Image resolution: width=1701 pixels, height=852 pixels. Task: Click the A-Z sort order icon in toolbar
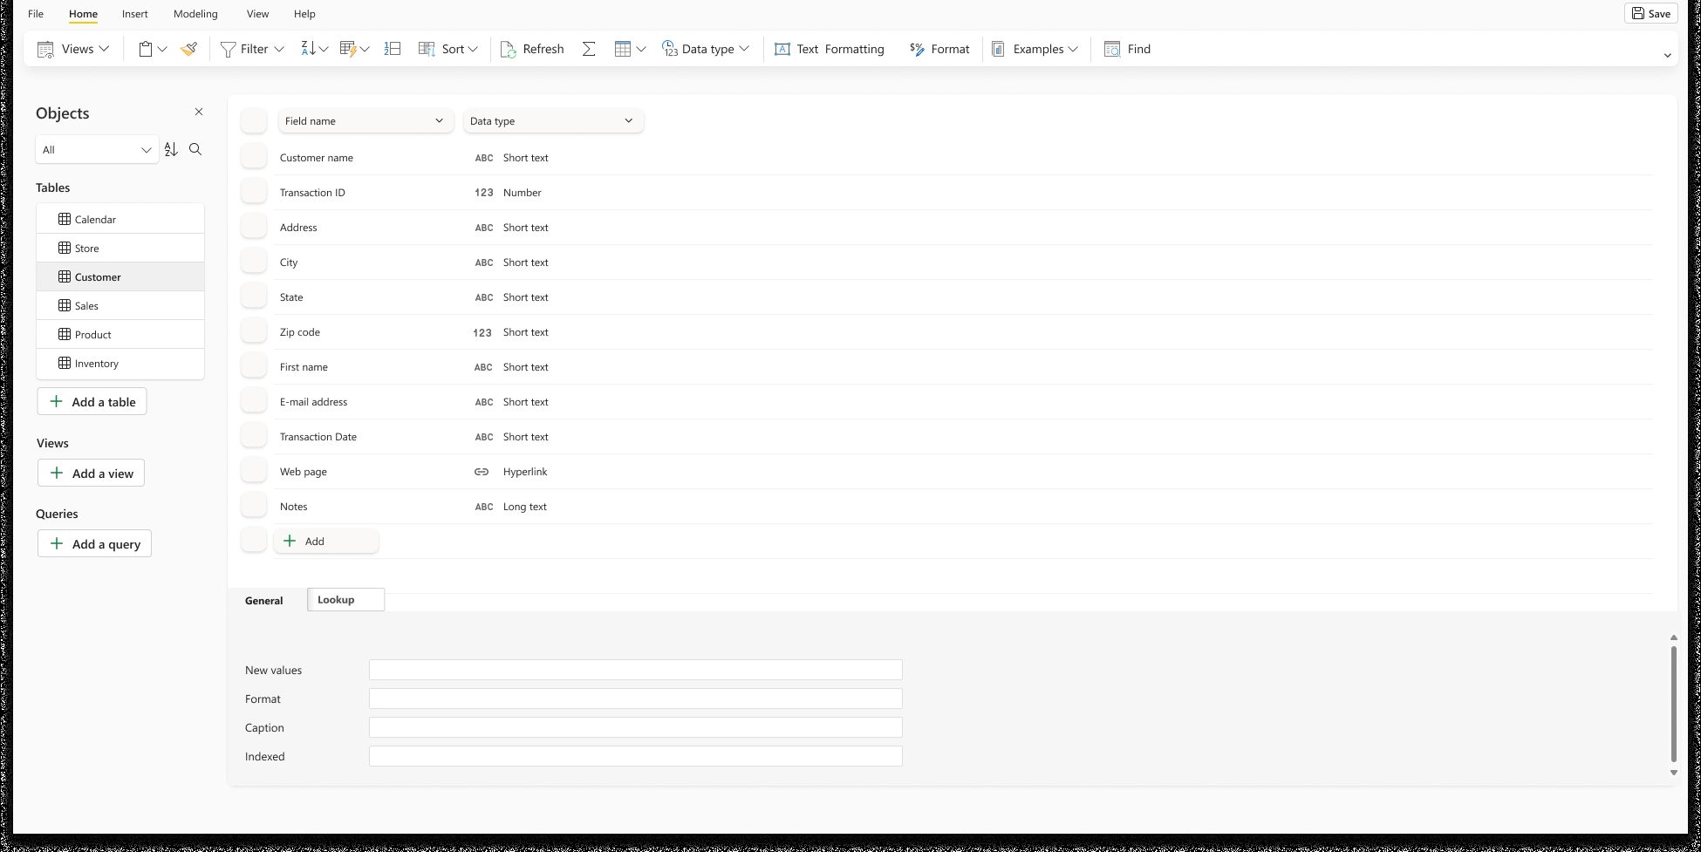click(x=308, y=49)
